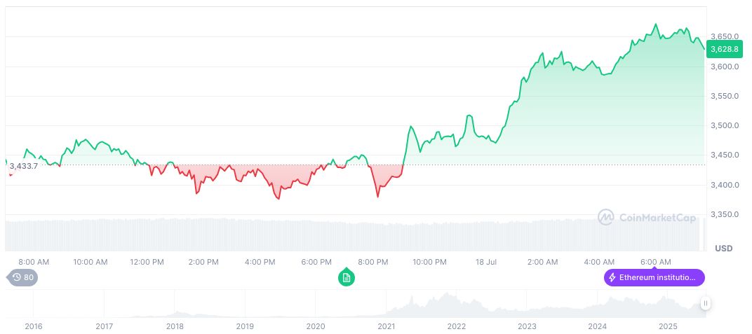
Task: Select 2021 on the year overview timeline
Action: pos(387,326)
